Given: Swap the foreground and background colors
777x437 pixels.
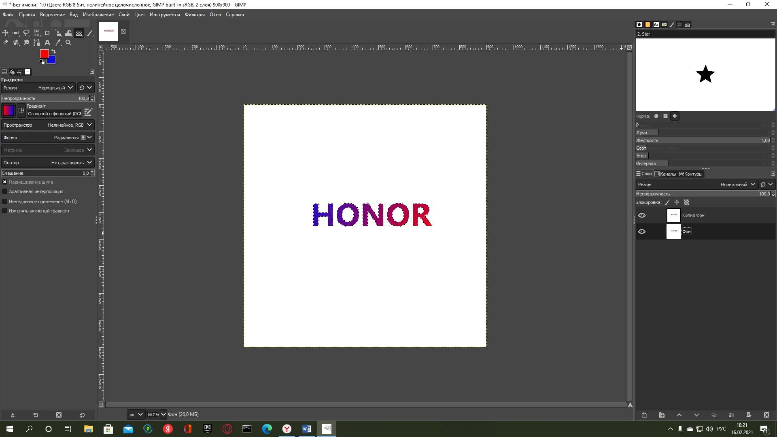Looking at the screenshot, I should [x=53, y=52].
